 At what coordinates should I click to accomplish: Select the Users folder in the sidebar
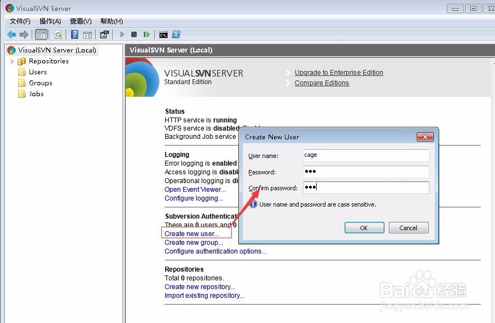click(x=36, y=72)
